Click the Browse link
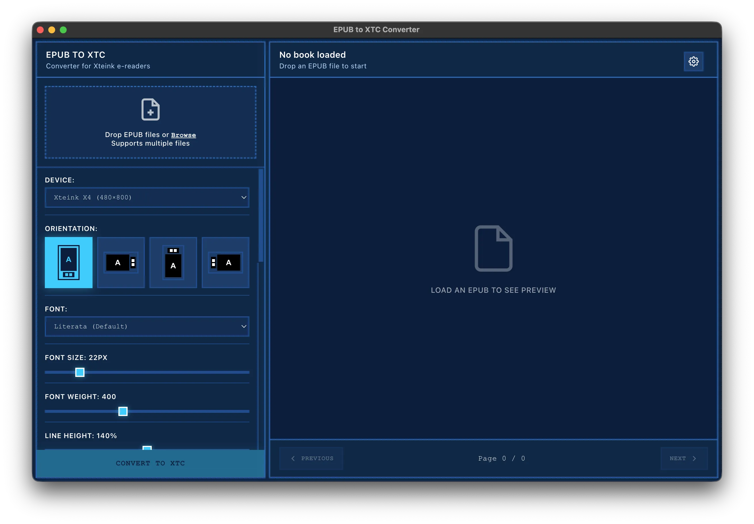The image size is (754, 524). pos(183,135)
